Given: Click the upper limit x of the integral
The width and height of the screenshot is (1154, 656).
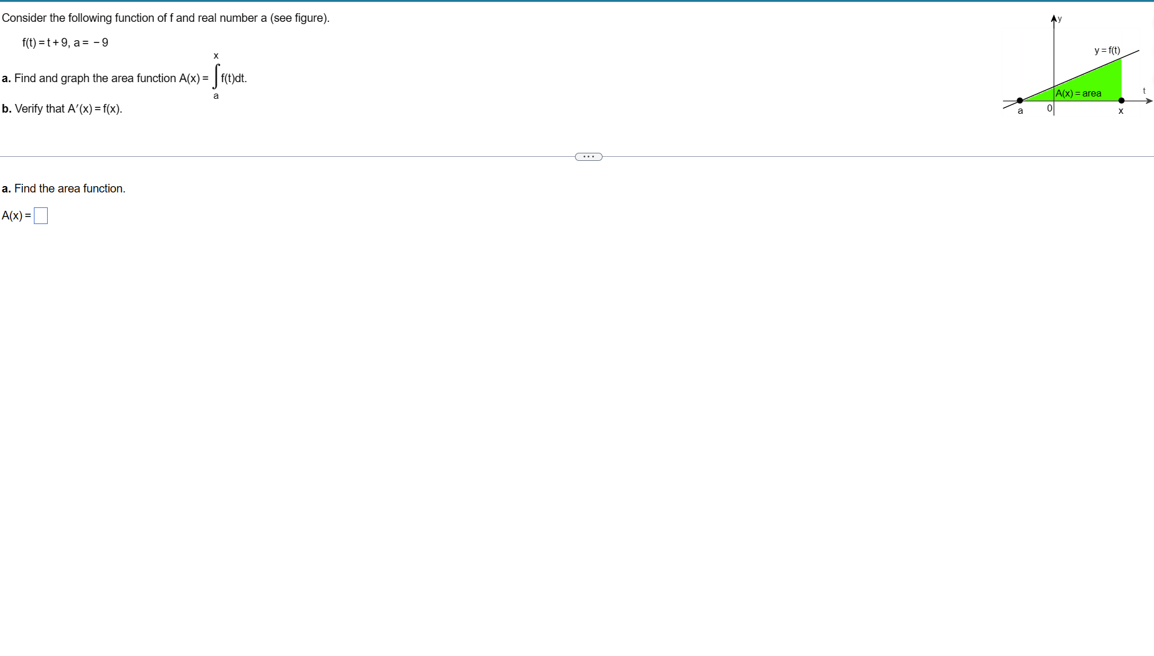Looking at the screenshot, I should point(216,56).
